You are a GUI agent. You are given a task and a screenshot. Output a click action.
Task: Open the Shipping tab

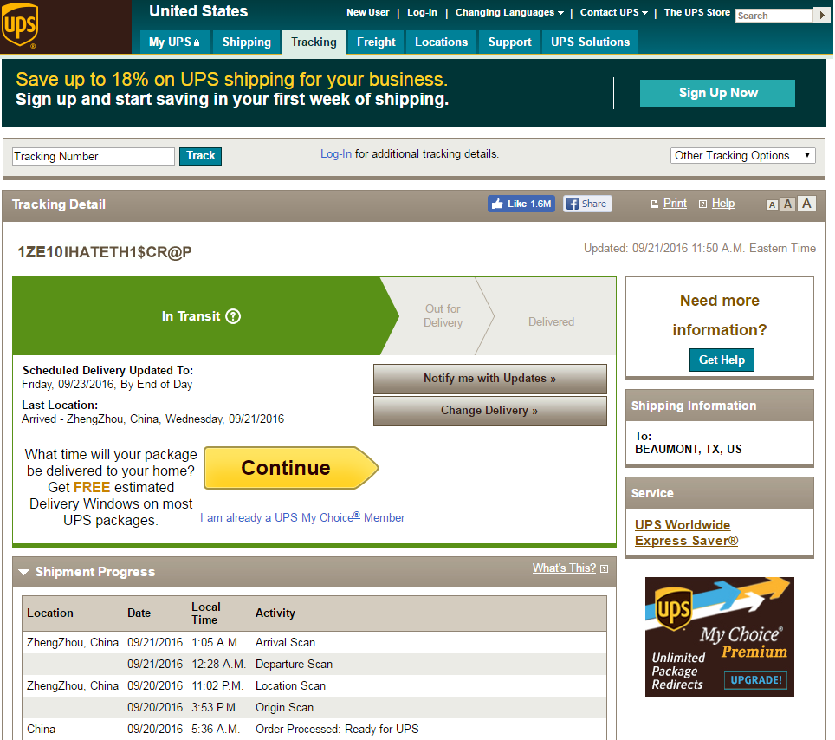pyautogui.click(x=247, y=42)
